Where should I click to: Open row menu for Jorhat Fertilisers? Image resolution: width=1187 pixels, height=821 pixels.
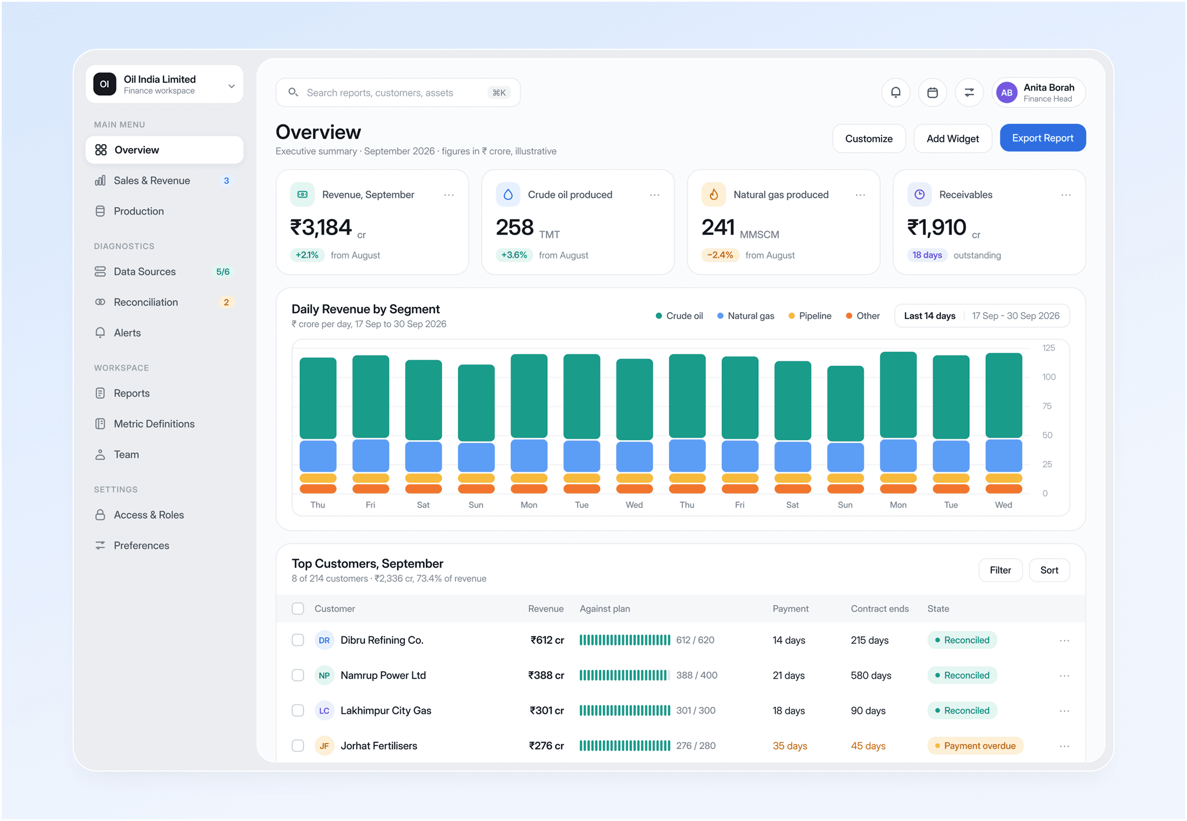1064,746
